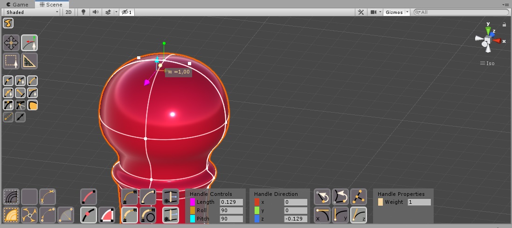Image resolution: width=512 pixels, height=228 pixels.
Task: Select the triangle grid ruler tool
Action: click(x=29, y=61)
